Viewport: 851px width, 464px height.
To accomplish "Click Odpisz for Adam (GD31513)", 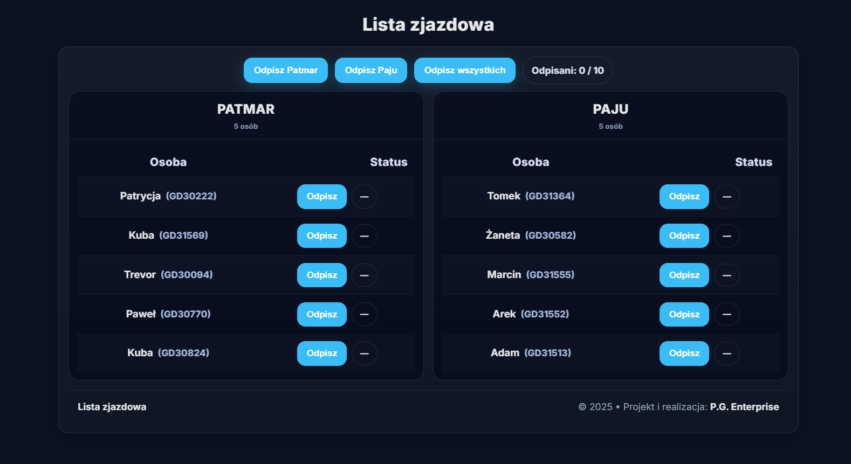I will coord(684,354).
